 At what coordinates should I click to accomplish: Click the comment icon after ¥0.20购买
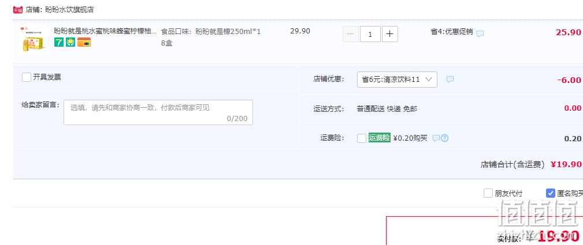click(436, 138)
